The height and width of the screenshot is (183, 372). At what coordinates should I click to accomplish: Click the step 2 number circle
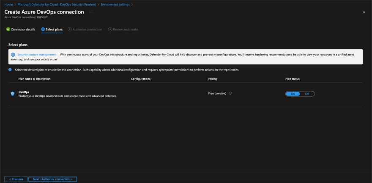43,30
